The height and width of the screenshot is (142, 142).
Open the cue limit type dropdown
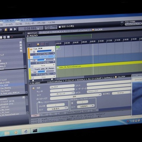tap(57, 109)
